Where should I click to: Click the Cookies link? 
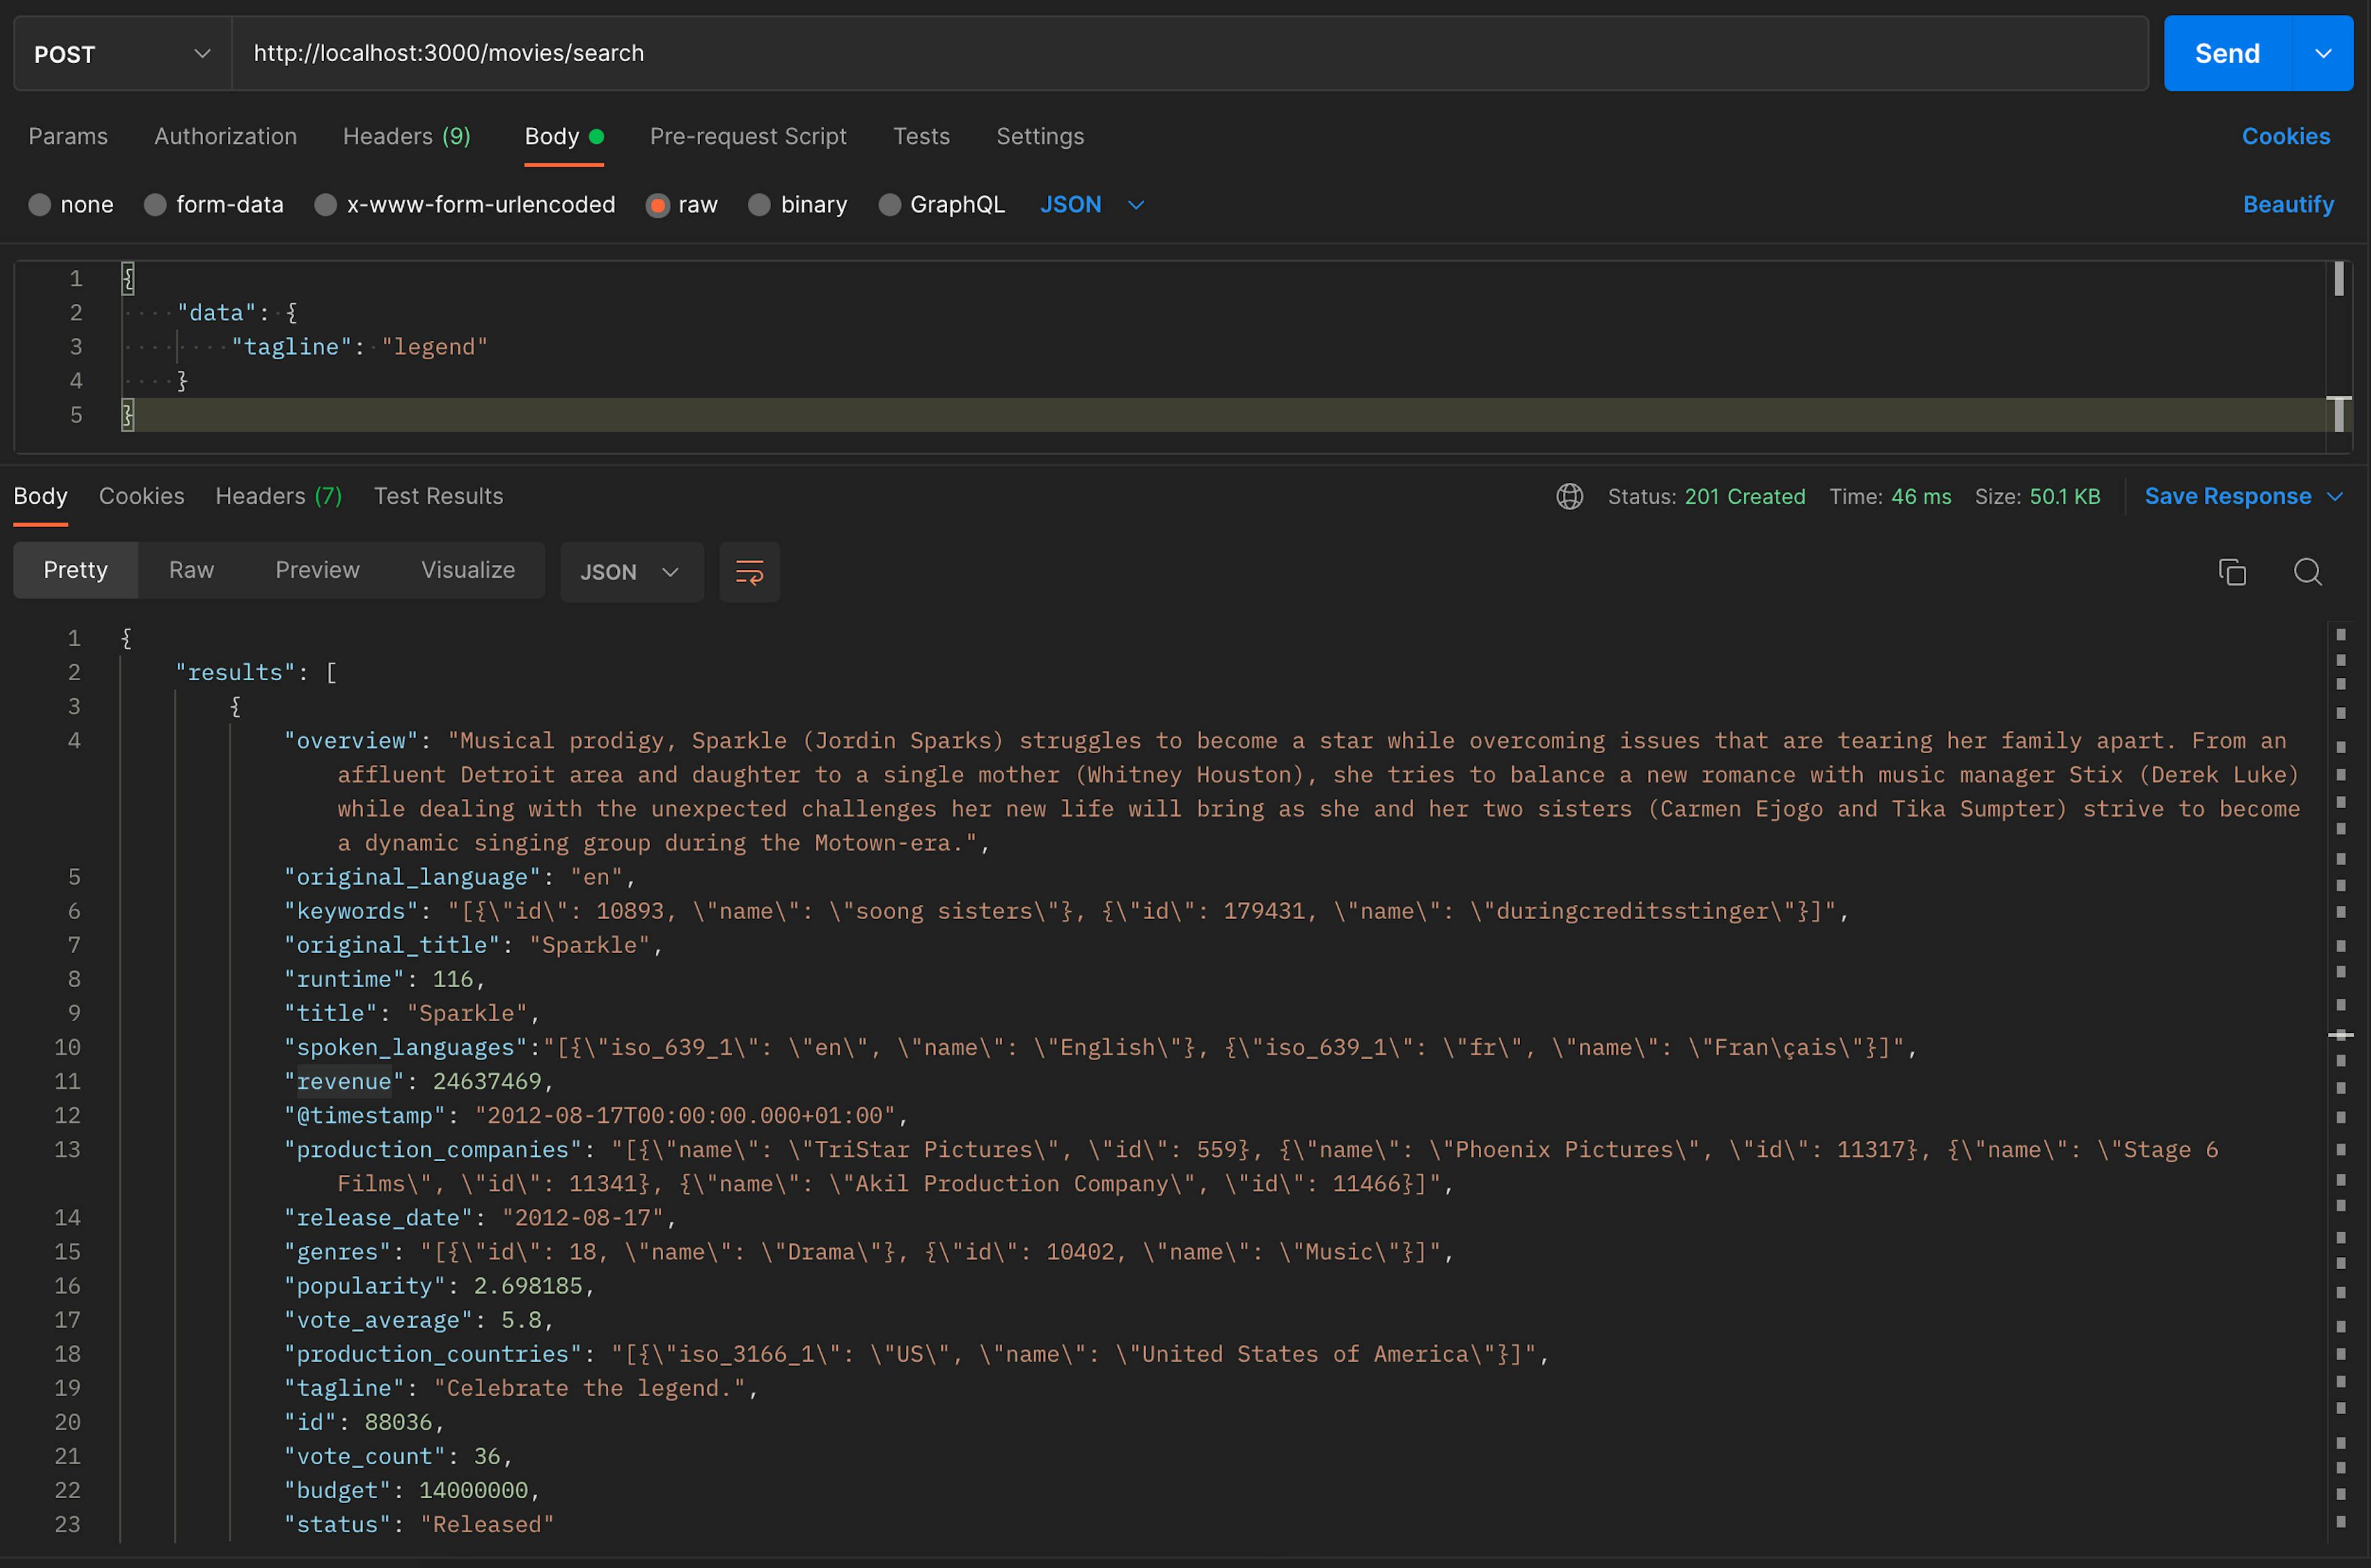2285,136
